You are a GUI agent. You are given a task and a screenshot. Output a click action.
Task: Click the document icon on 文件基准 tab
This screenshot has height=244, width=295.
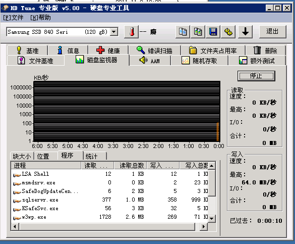(x=21, y=60)
